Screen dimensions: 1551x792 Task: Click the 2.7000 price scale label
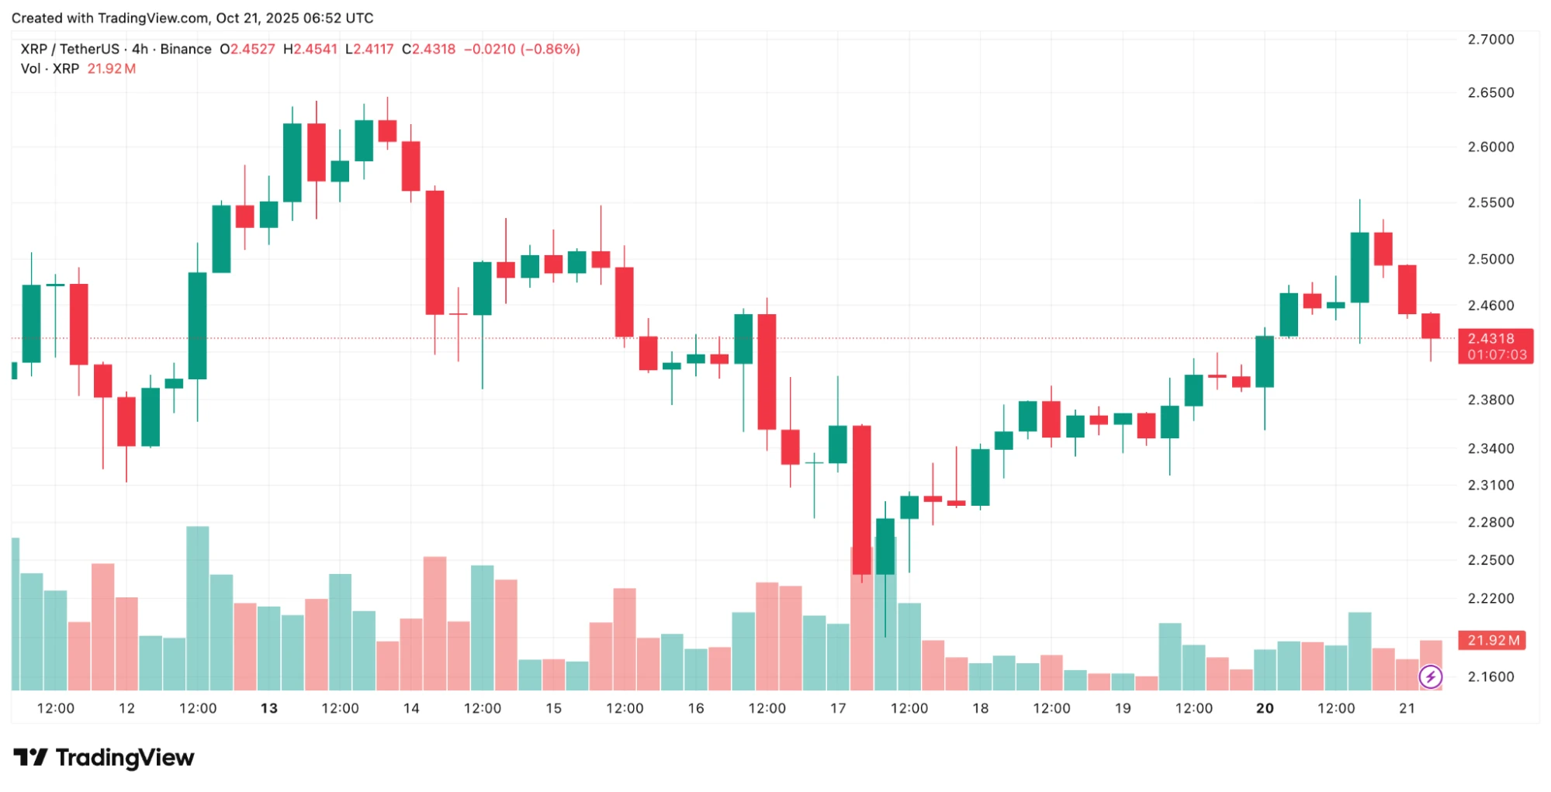pyautogui.click(x=1490, y=40)
